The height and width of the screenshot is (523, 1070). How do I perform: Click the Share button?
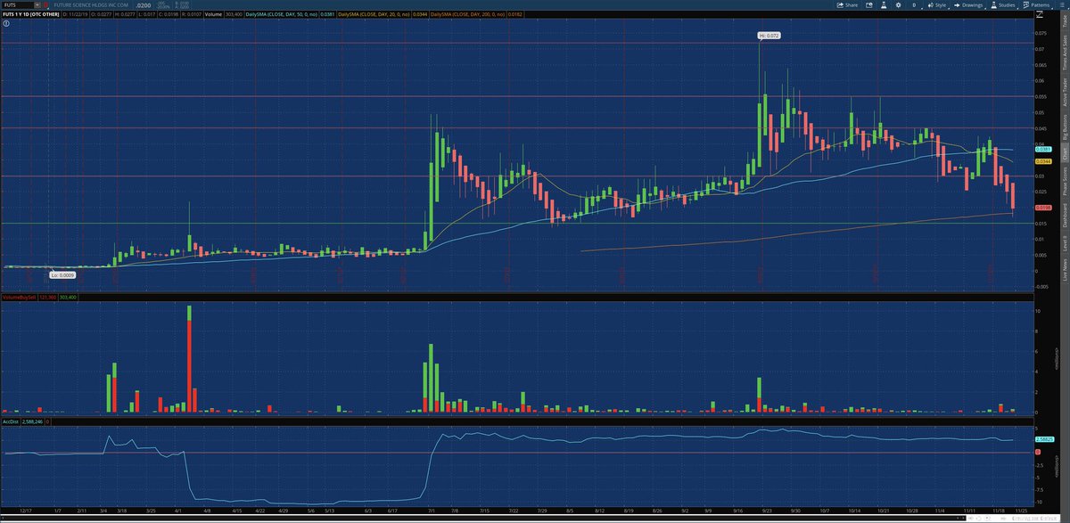point(847,4)
